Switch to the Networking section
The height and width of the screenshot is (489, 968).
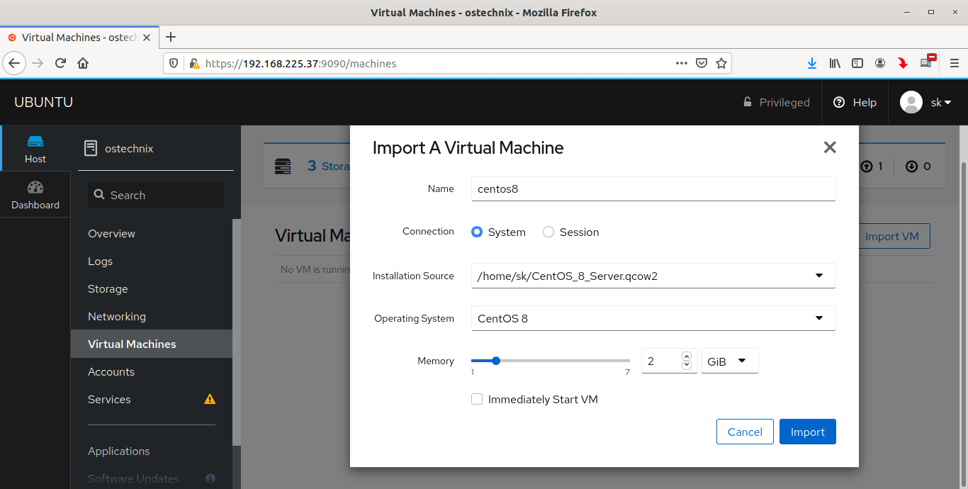click(116, 316)
